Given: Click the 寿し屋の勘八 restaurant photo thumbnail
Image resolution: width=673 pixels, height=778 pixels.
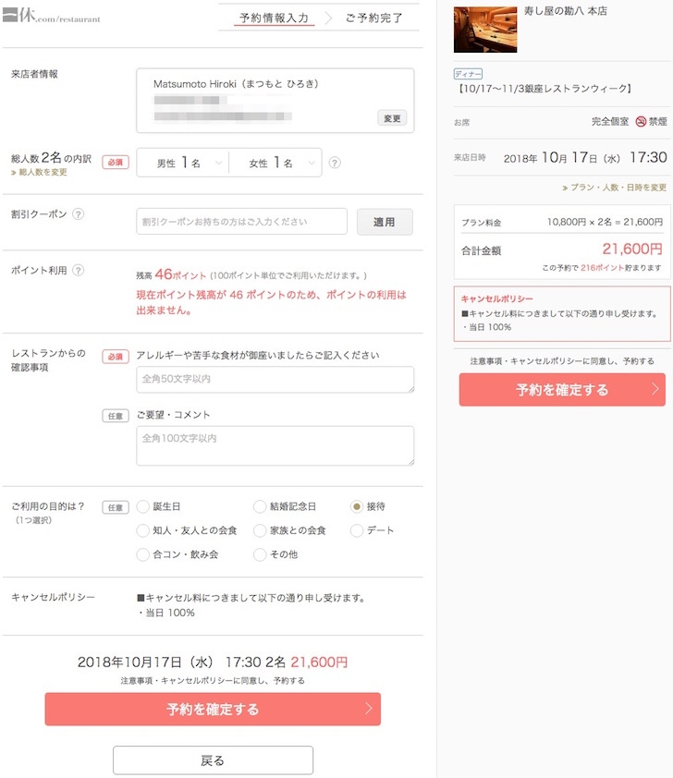Looking at the screenshot, I should 484,29.
